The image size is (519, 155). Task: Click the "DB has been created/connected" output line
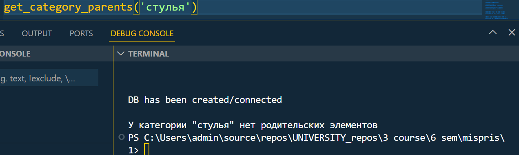click(x=205, y=100)
